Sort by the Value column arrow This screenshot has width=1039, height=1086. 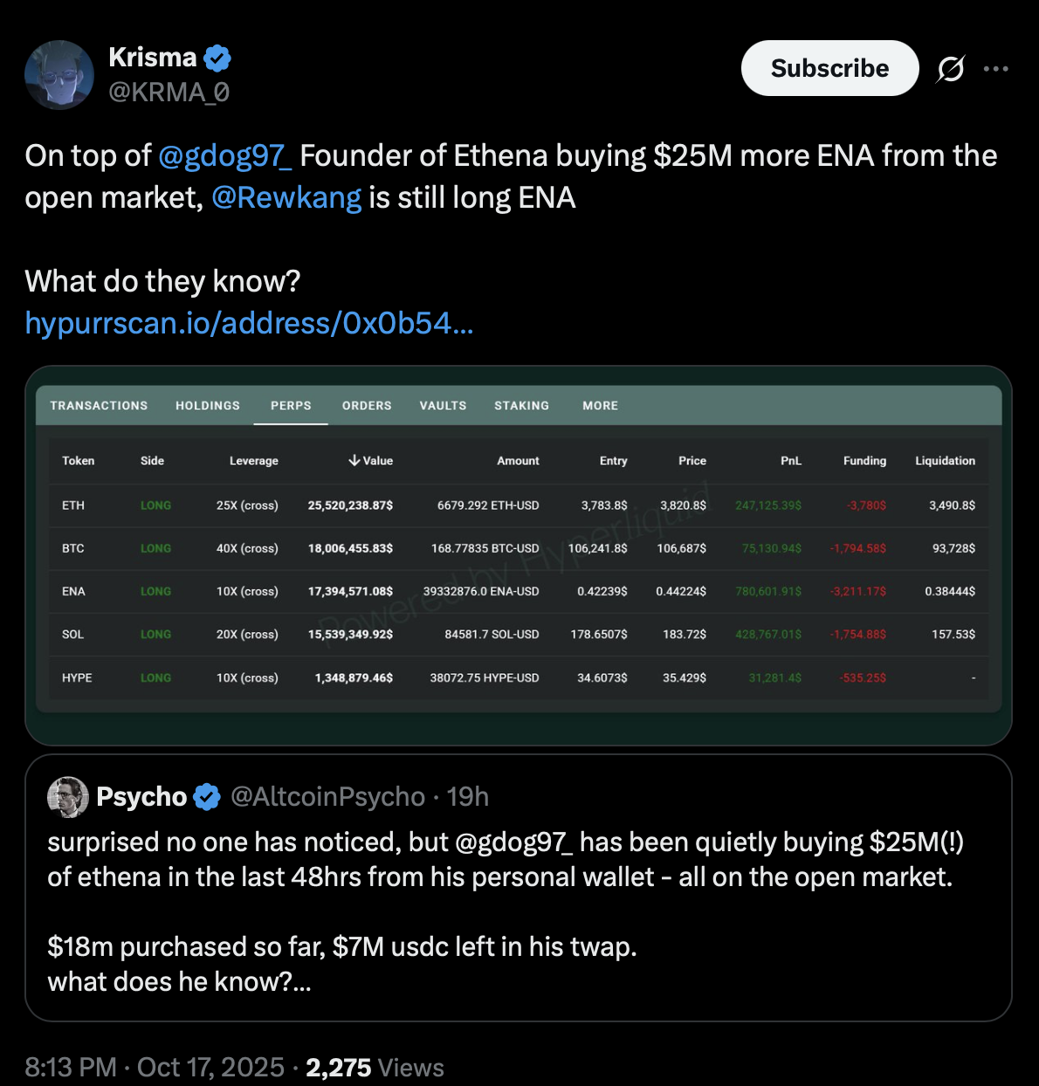pos(354,460)
